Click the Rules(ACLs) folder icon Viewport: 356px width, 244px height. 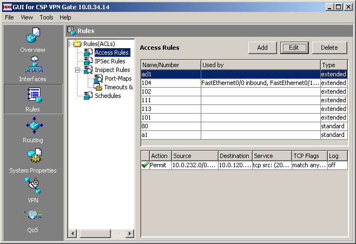pos(77,44)
